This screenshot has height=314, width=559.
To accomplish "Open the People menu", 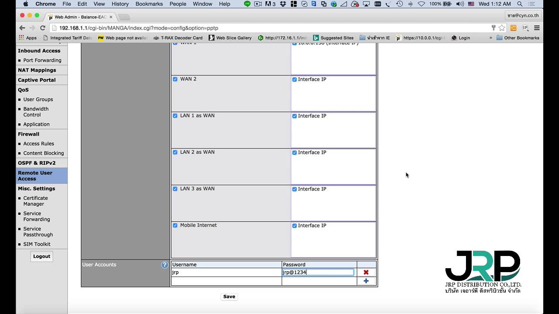I will [x=178, y=4].
